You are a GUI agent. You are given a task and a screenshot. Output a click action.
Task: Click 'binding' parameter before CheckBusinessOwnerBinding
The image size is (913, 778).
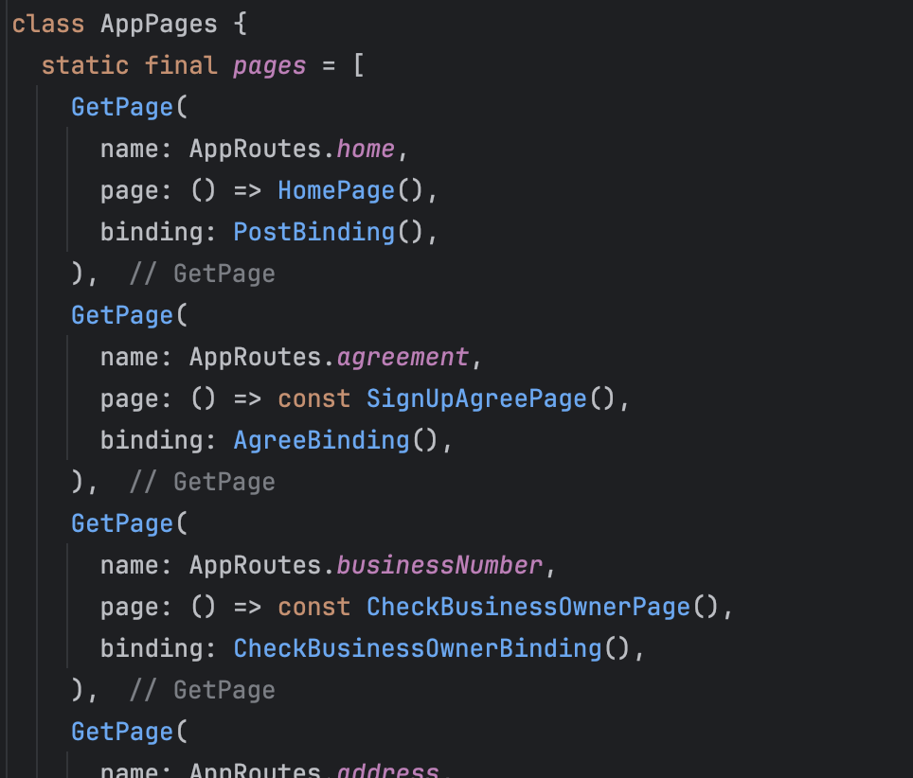tap(152, 649)
